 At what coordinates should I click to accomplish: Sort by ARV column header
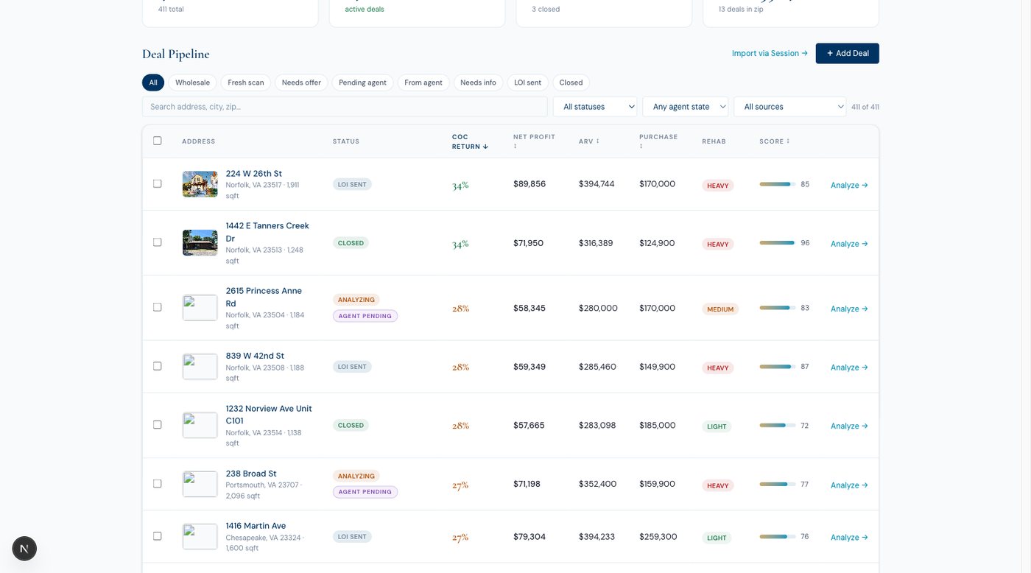coord(588,141)
